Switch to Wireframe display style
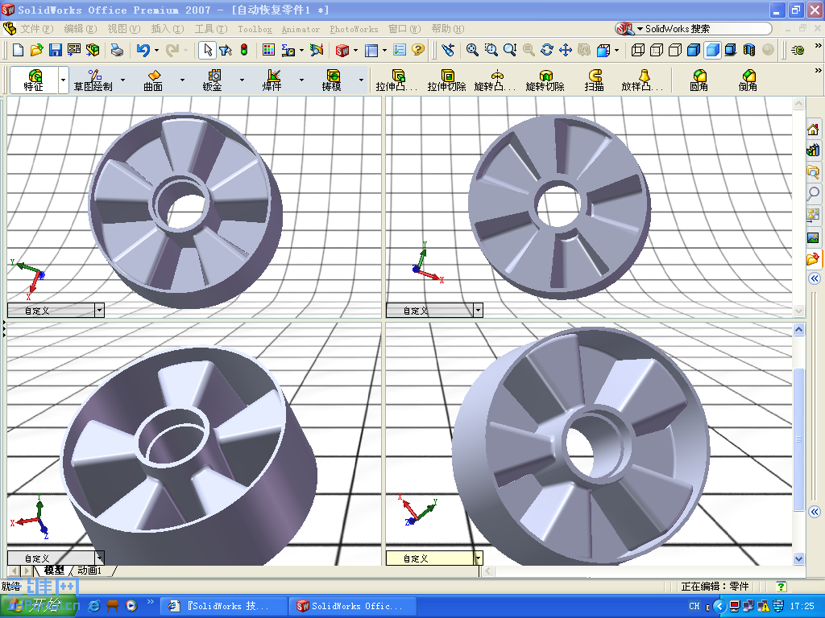Image resolution: width=825 pixels, height=618 pixels. 638,50
